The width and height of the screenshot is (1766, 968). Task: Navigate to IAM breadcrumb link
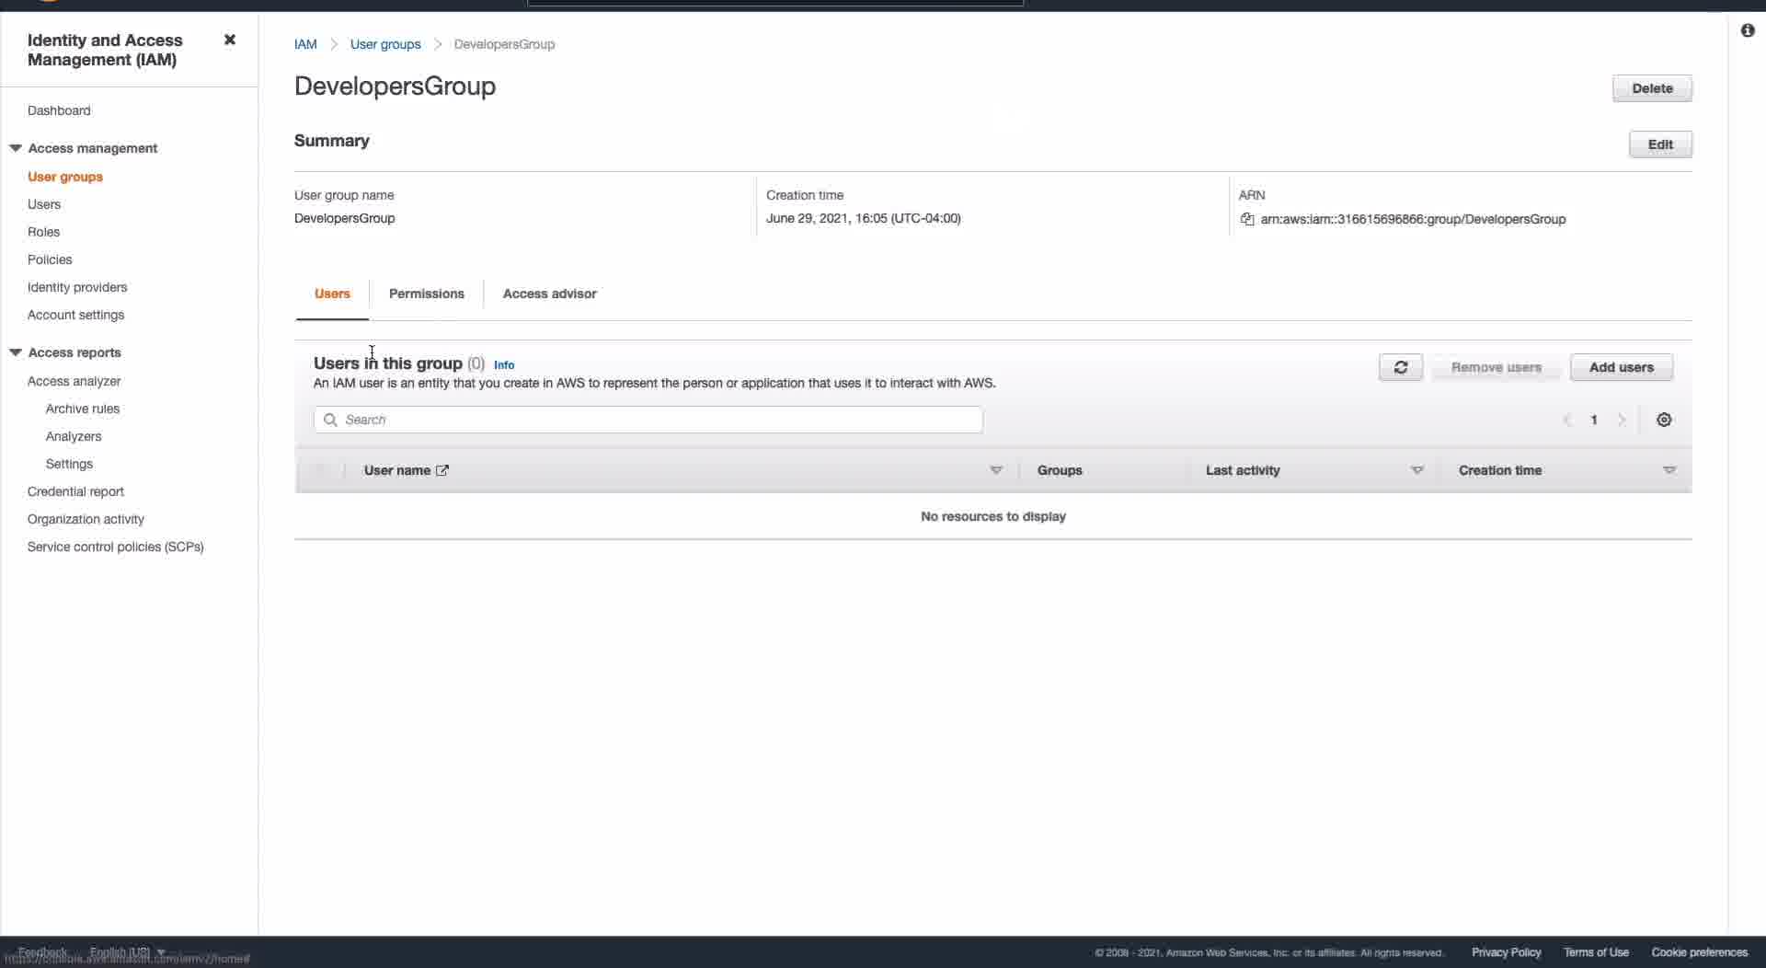coord(305,44)
